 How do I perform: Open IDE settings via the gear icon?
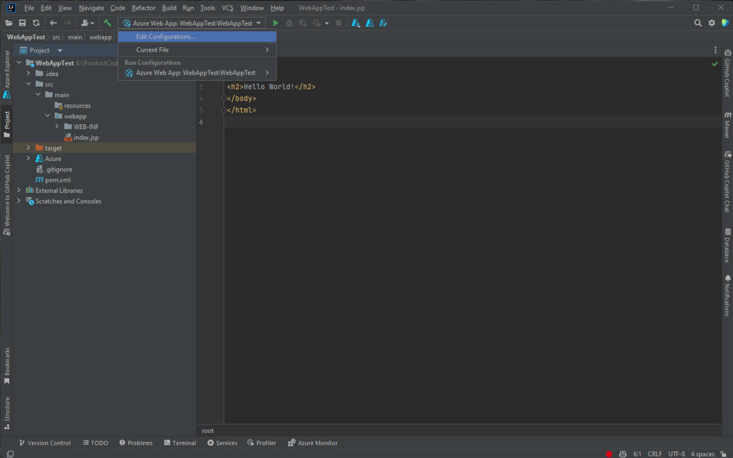712,23
